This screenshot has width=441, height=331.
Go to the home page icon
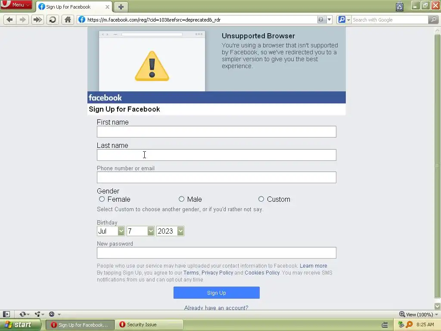68,20
